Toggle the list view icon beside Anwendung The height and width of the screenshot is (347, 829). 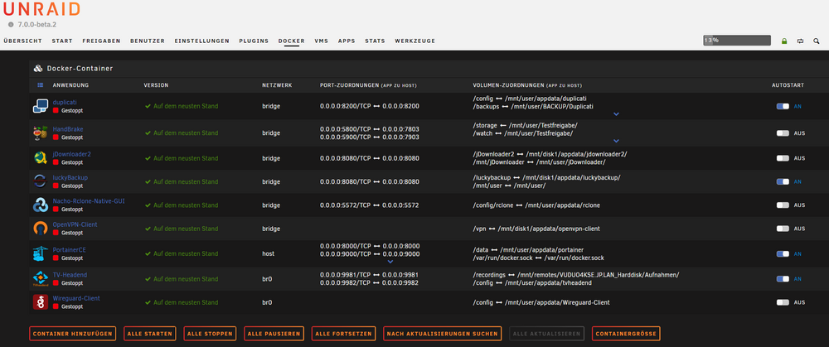click(41, 85)
